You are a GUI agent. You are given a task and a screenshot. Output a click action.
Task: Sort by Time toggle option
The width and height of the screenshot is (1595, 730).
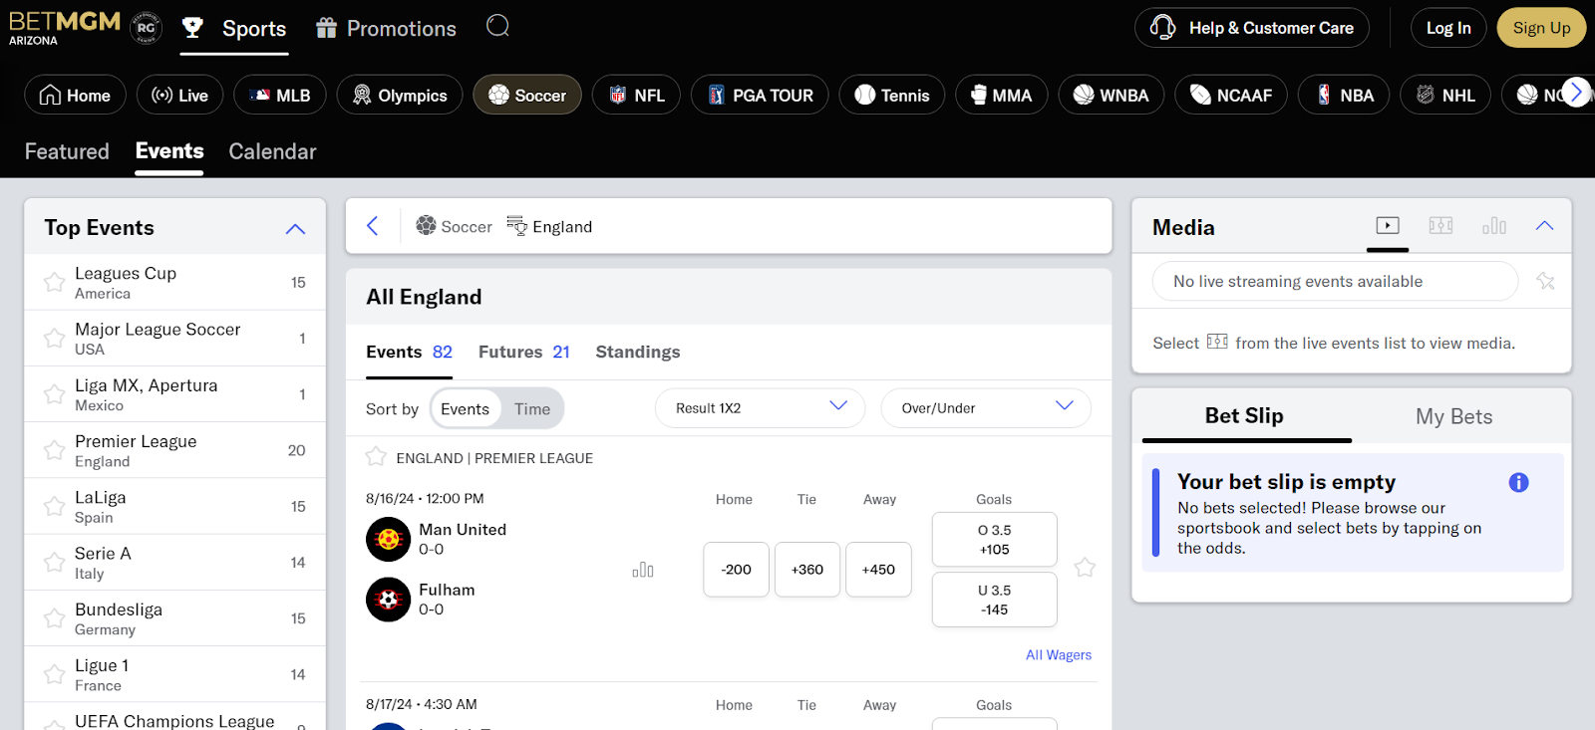coord(532,409)
